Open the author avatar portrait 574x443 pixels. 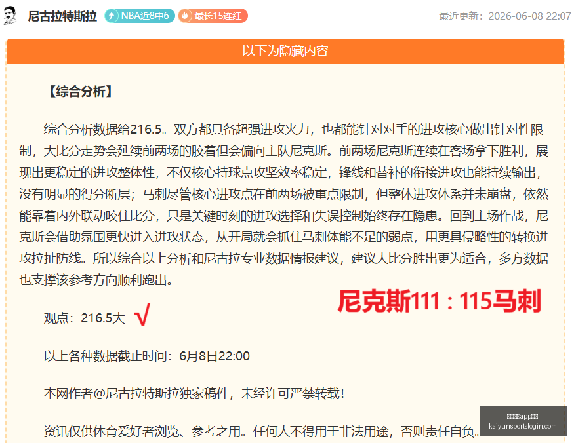pyautogui.click(x=10, y=16)
